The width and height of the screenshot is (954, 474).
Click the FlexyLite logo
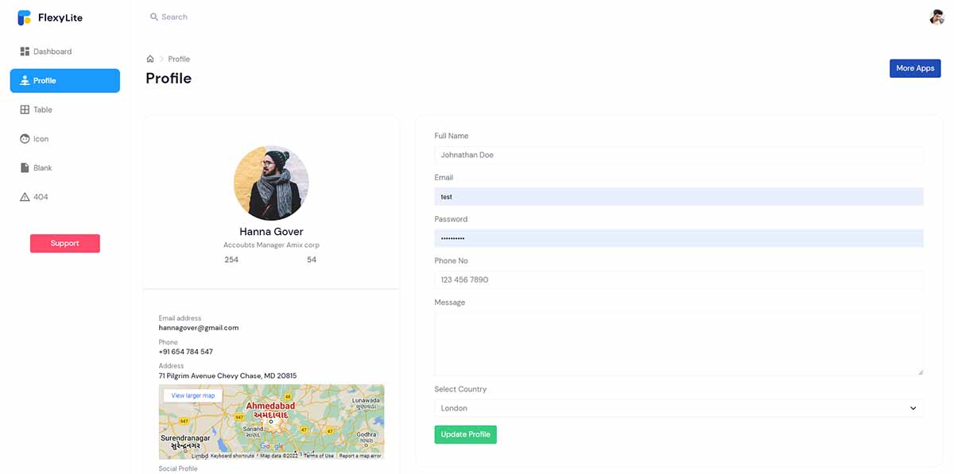50,17
